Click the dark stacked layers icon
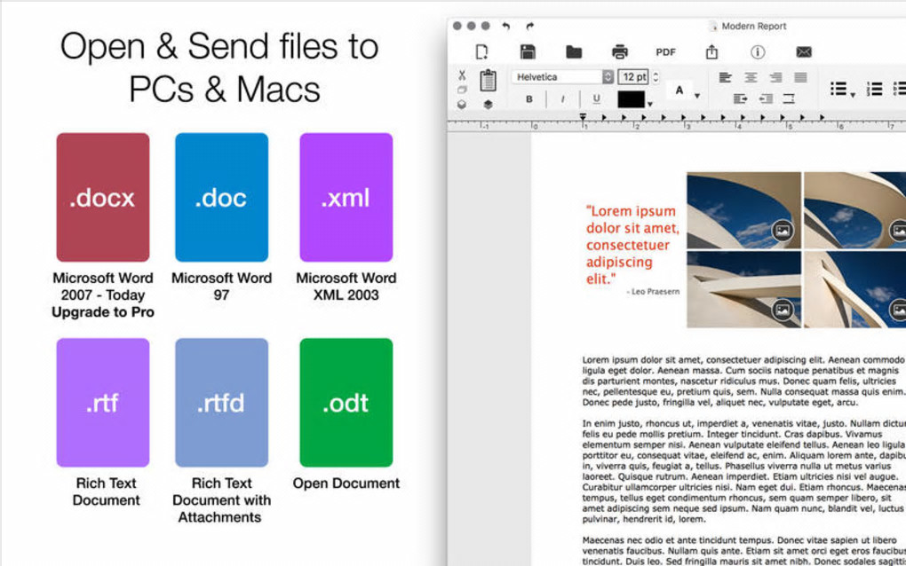906x566 pixels. [489, 105]
